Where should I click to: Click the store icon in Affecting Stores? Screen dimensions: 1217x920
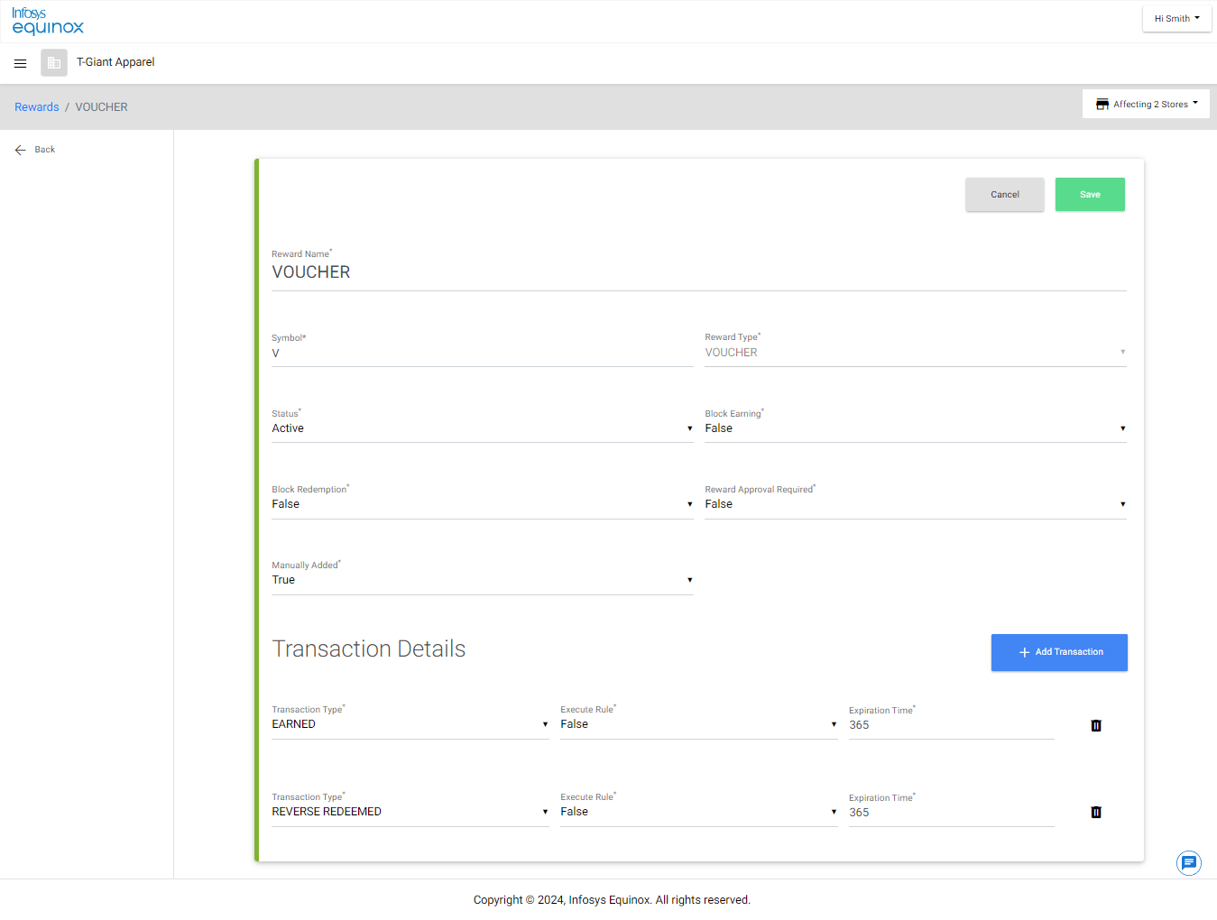[x=1102, y=105]
